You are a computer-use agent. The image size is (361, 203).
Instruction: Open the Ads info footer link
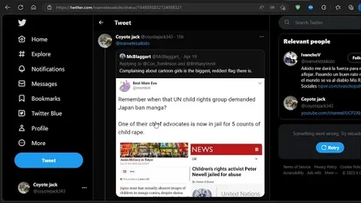(314, 173)
